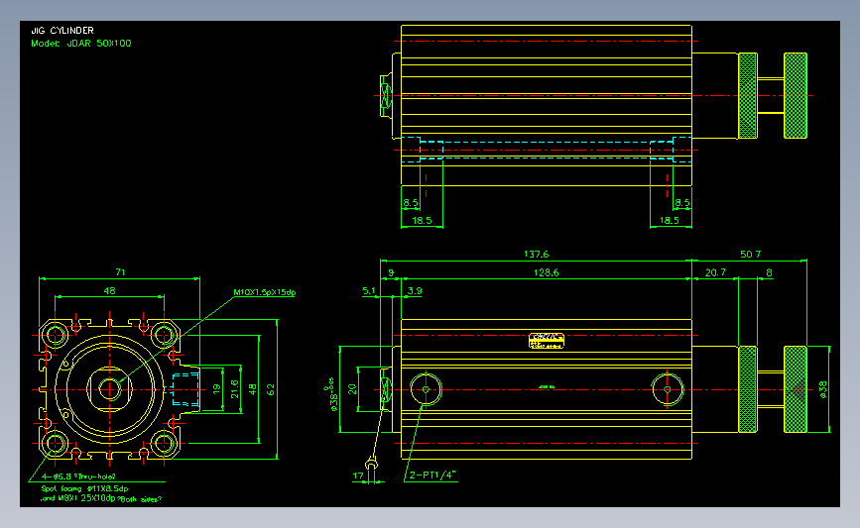Click the M8X1.25X10dp Both sides note
The width and height of the screenshot is (860, 528).
tap(101, 499)
